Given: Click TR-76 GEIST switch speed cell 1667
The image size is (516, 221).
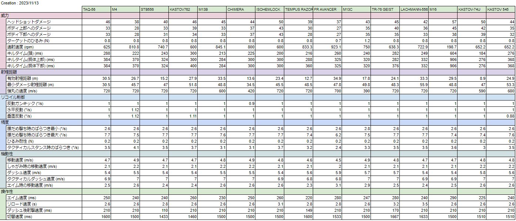Looking at the screenshot, I should 385,217.
